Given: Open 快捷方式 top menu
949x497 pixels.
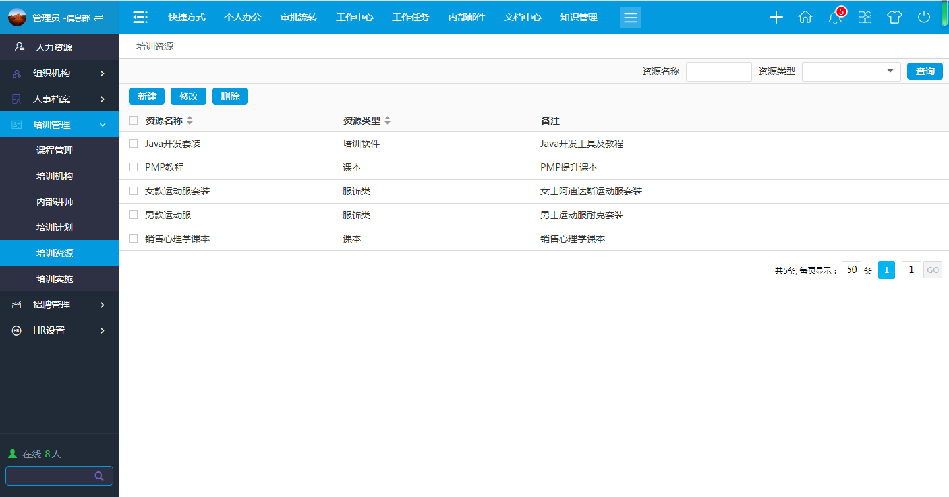Looking at the screenshot, I should point(187,17).
